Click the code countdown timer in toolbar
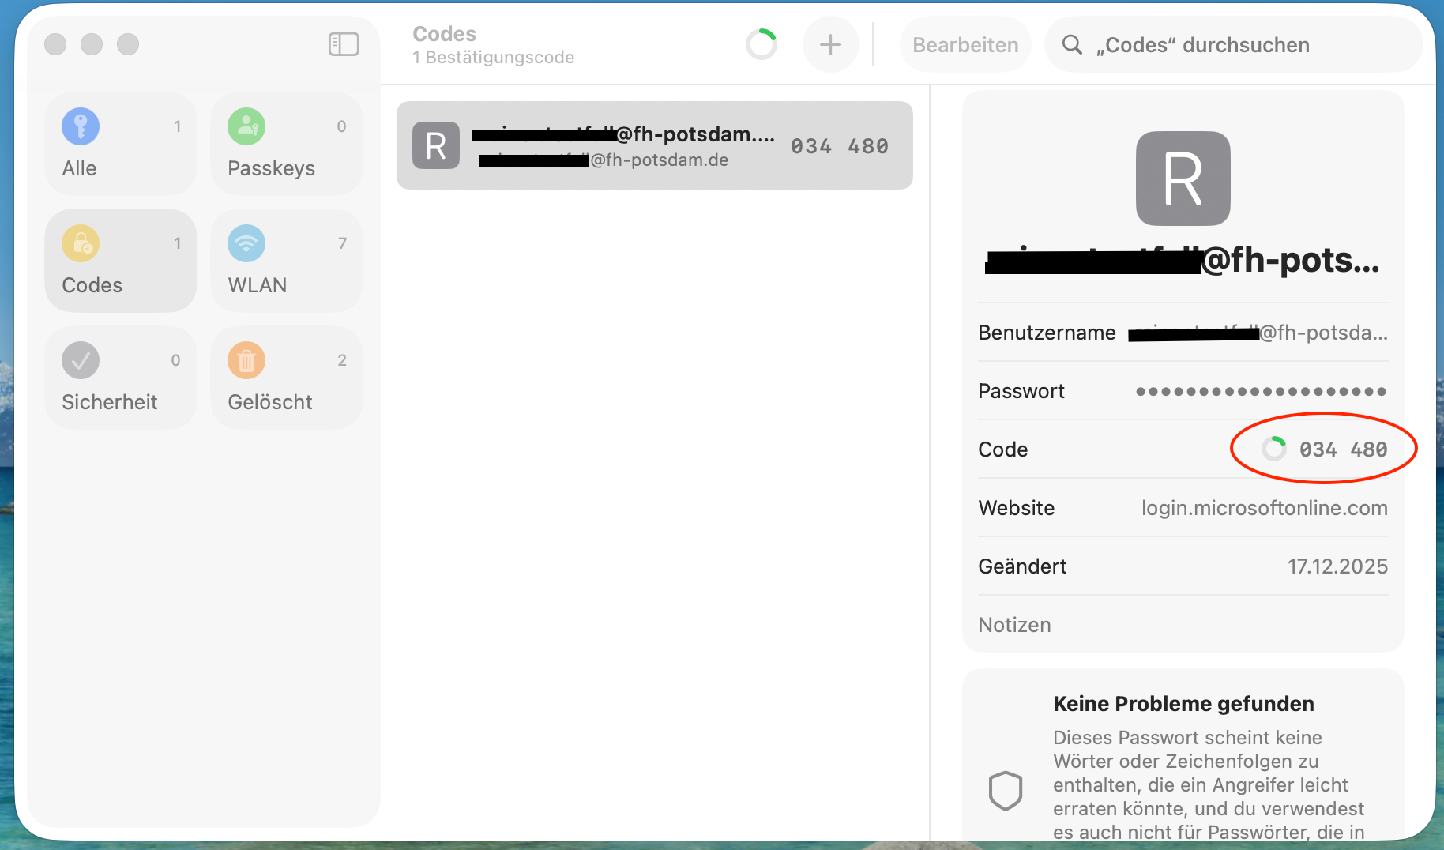1444x850 pixels. (x=761, y=45)
